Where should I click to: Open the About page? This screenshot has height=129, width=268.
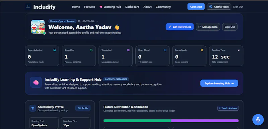pos(147,7)
